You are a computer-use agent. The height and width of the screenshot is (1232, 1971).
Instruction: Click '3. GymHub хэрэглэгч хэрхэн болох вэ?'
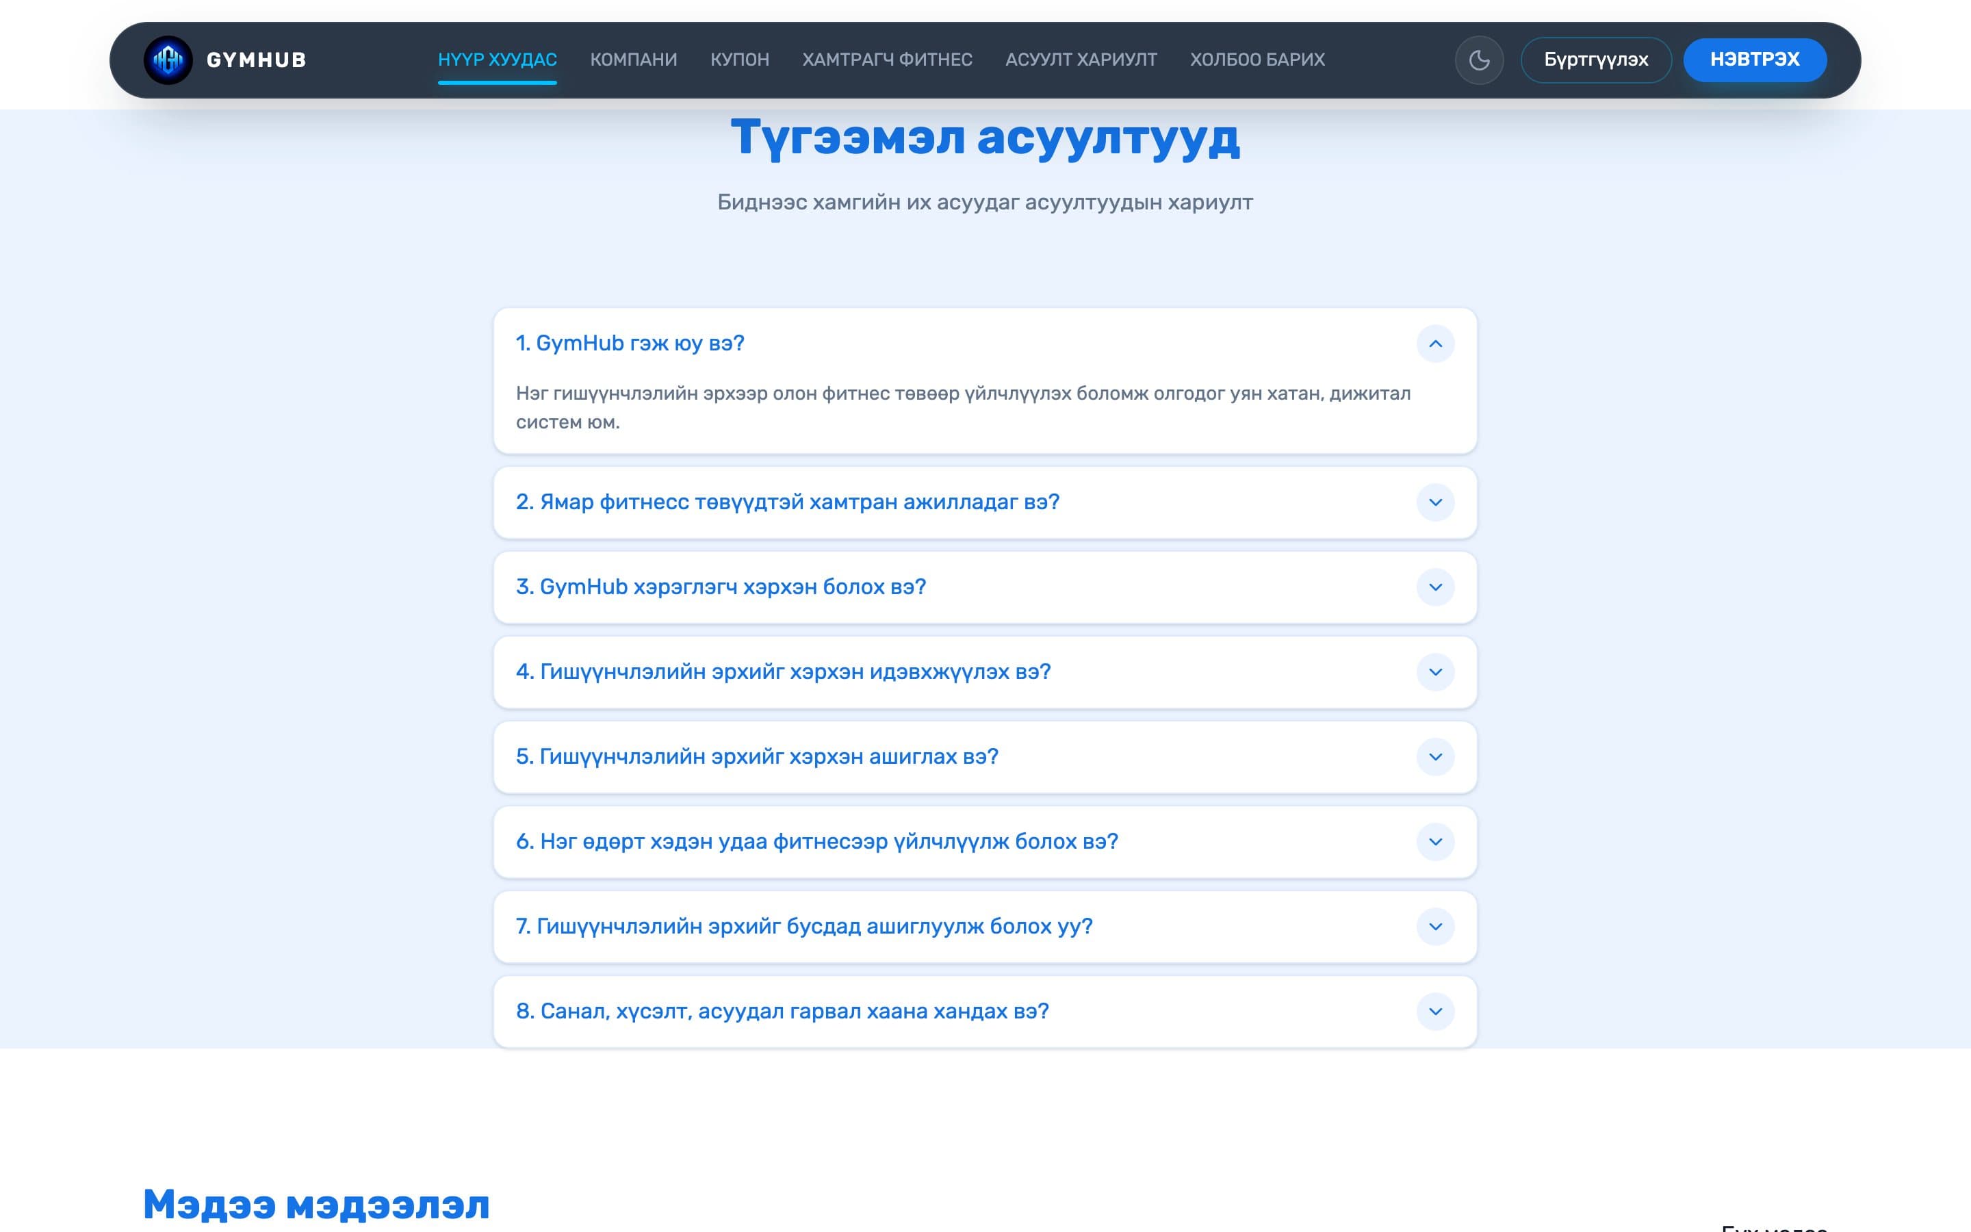click(x=721, y=587)
